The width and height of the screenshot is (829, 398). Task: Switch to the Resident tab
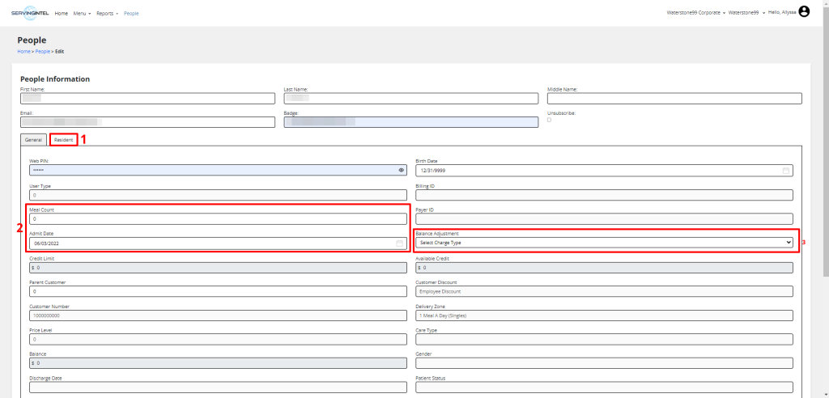[63, 140]
